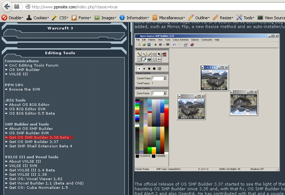
Task: Click Get OS SHP Builder 3.38 Beta
Action: pos(39,138)
